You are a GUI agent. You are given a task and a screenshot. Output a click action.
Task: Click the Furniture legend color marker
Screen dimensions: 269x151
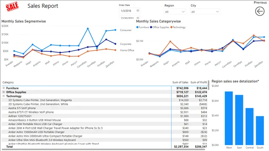[137, 27]
